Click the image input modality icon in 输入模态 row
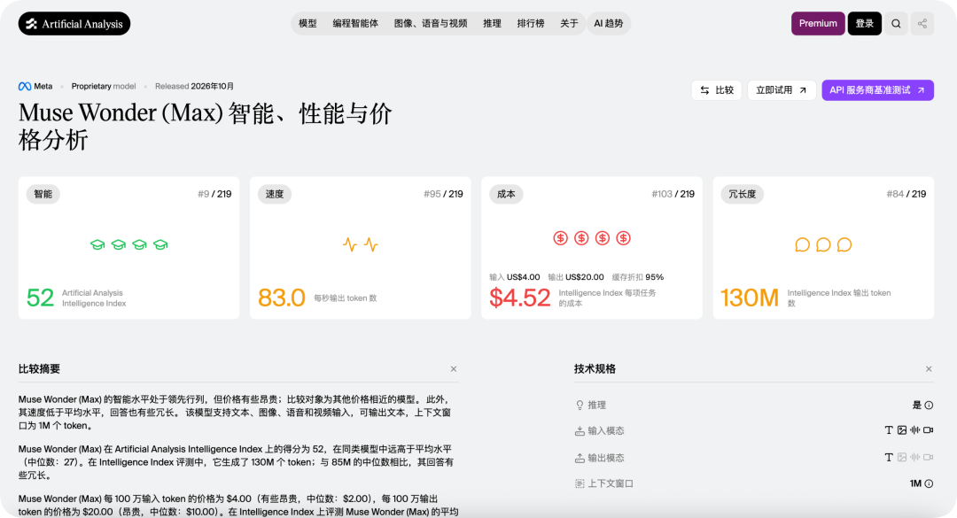957x518 pixels. point(902,430)
